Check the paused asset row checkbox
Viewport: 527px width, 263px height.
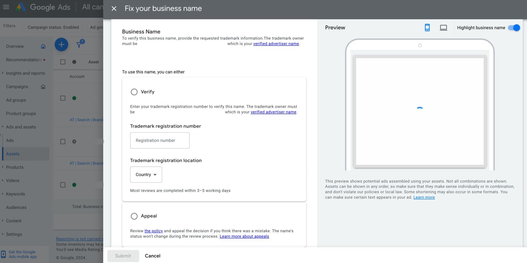coord(63,141)
